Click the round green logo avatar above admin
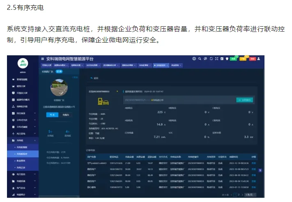Screen dimensions: 292x202 (x=23, y=63)
